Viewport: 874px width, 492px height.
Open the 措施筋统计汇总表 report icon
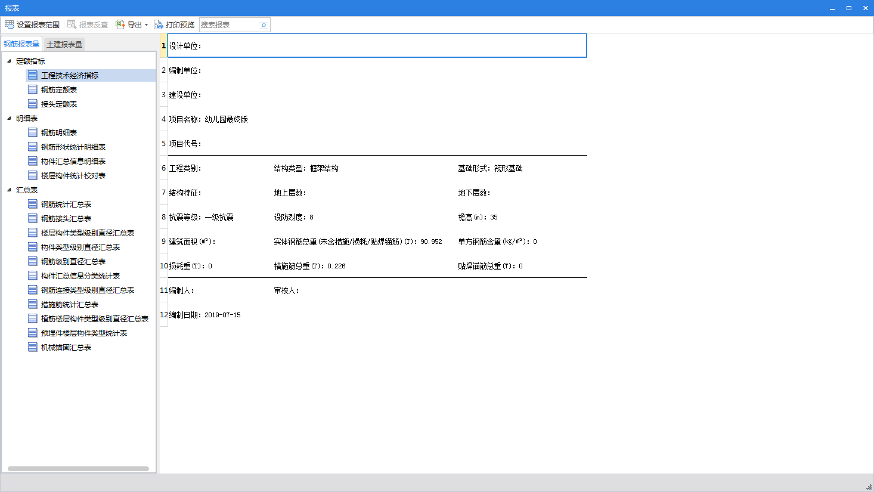(33, 304)
